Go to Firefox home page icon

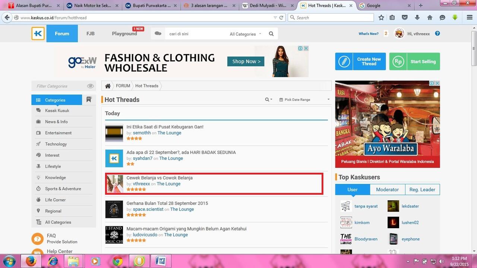click(430, 17)
